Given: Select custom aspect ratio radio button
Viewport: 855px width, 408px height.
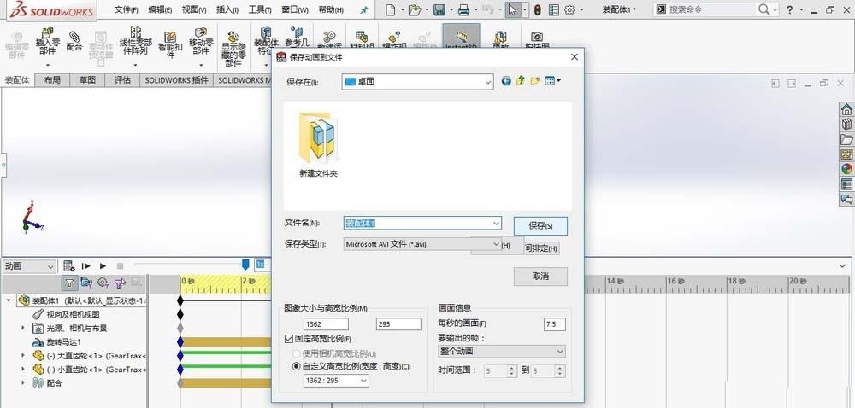Looking at the screenshot, I should 296,367.
